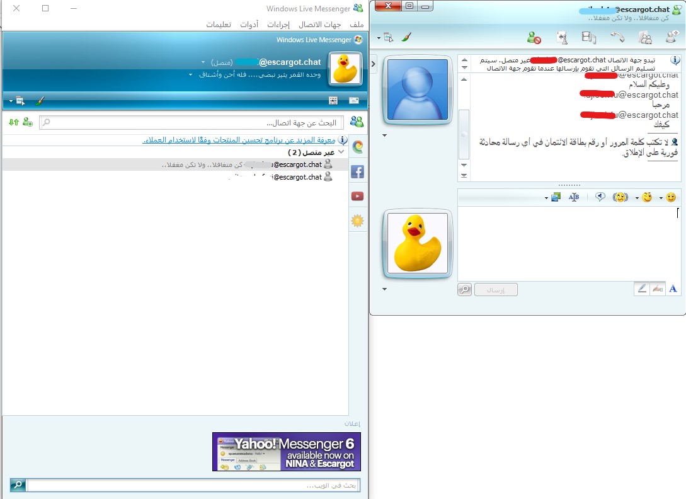Call the contact using the phone handset icon
The image size is (686, 499).
(617, 38)
